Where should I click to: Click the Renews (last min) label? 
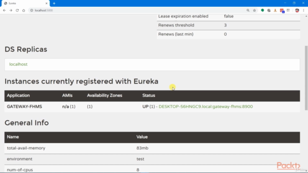point(176,34)
